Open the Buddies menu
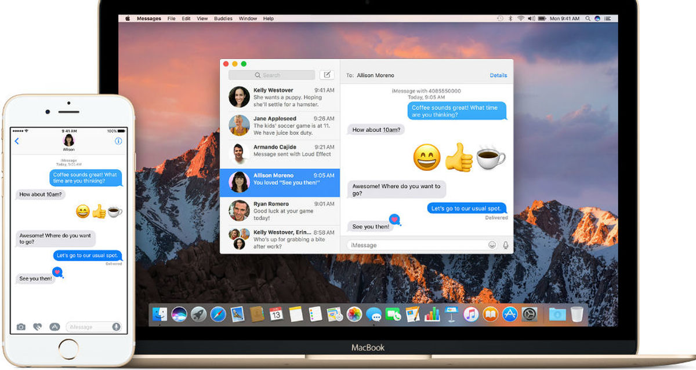This screenshot has height=370, width=696. (223, 19)
